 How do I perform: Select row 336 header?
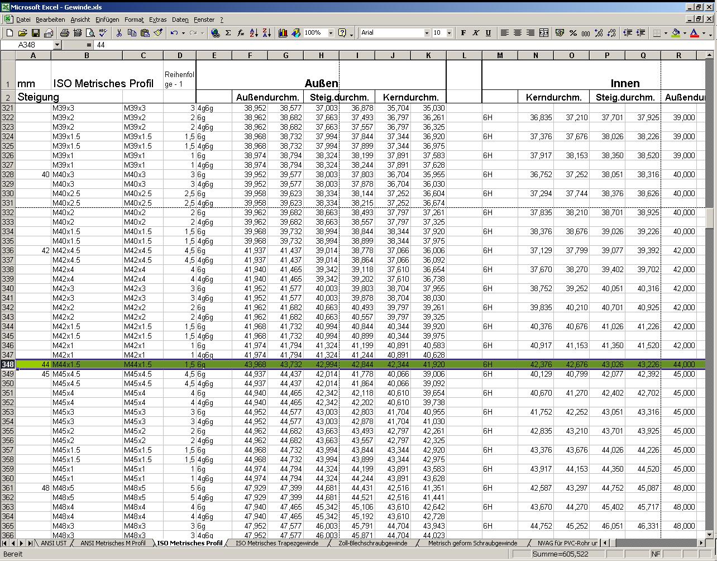pos(8,250)
